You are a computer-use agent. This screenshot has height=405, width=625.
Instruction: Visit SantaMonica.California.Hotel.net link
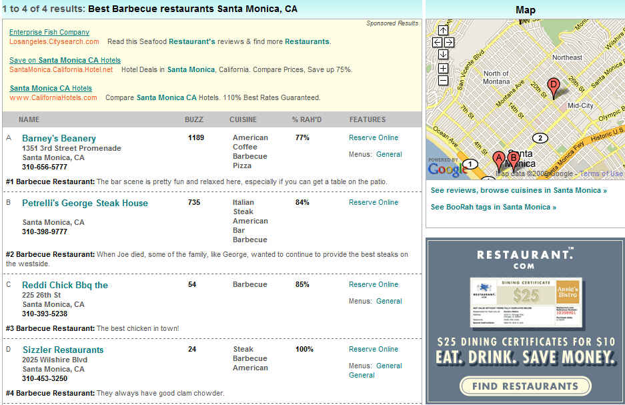point(61,69)
